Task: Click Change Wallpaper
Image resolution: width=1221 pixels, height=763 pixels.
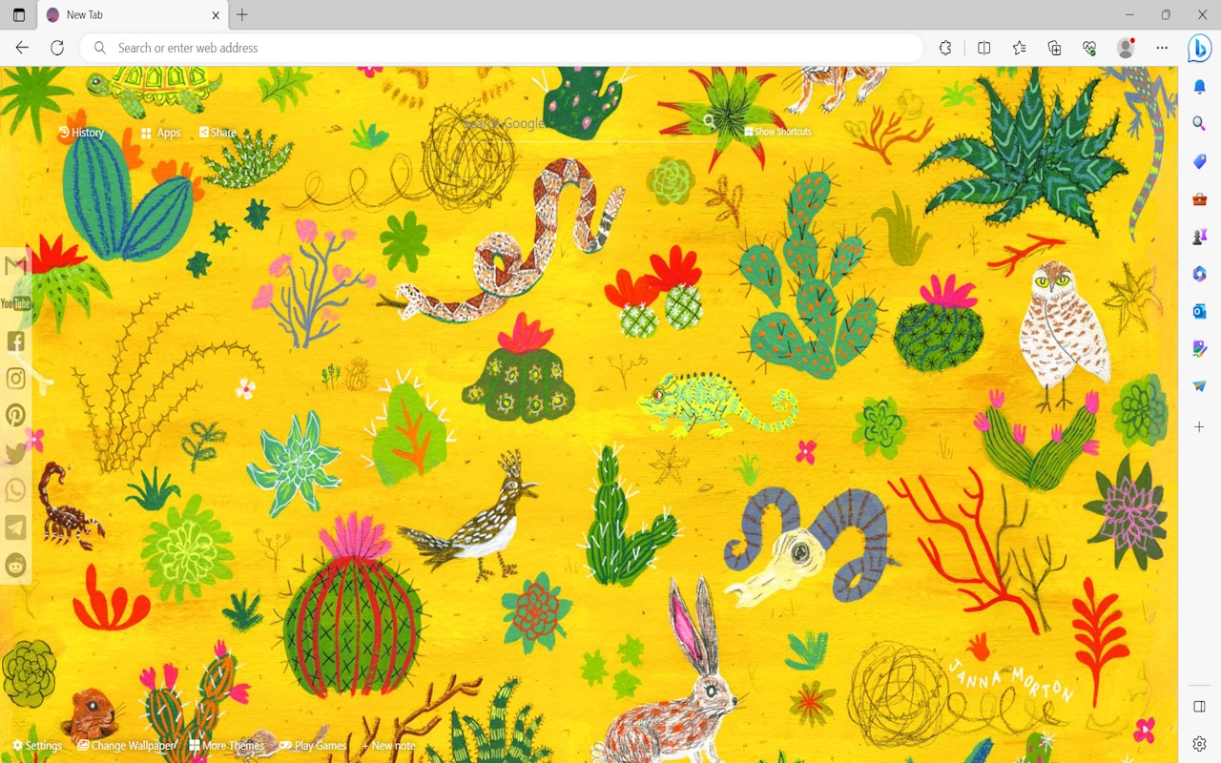Action: (127, 746)
